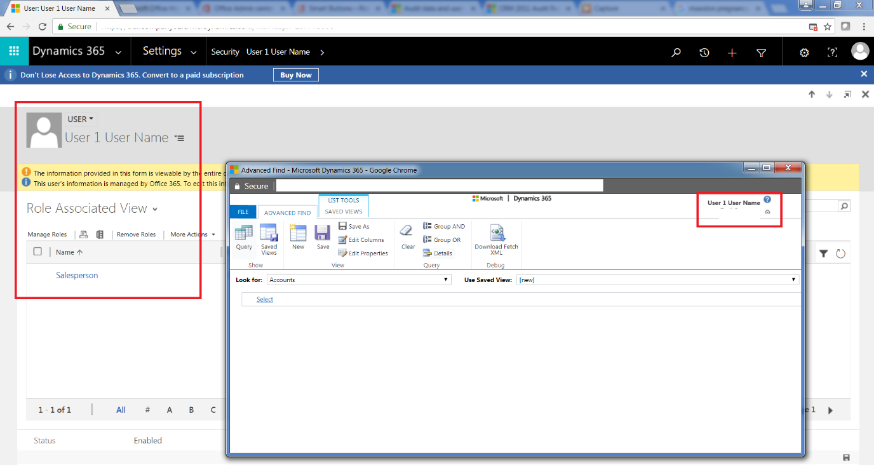This screenshot has height=465, width=874.
Task: Open the help question mark in nav bar
Action: [x=833, y=53]
